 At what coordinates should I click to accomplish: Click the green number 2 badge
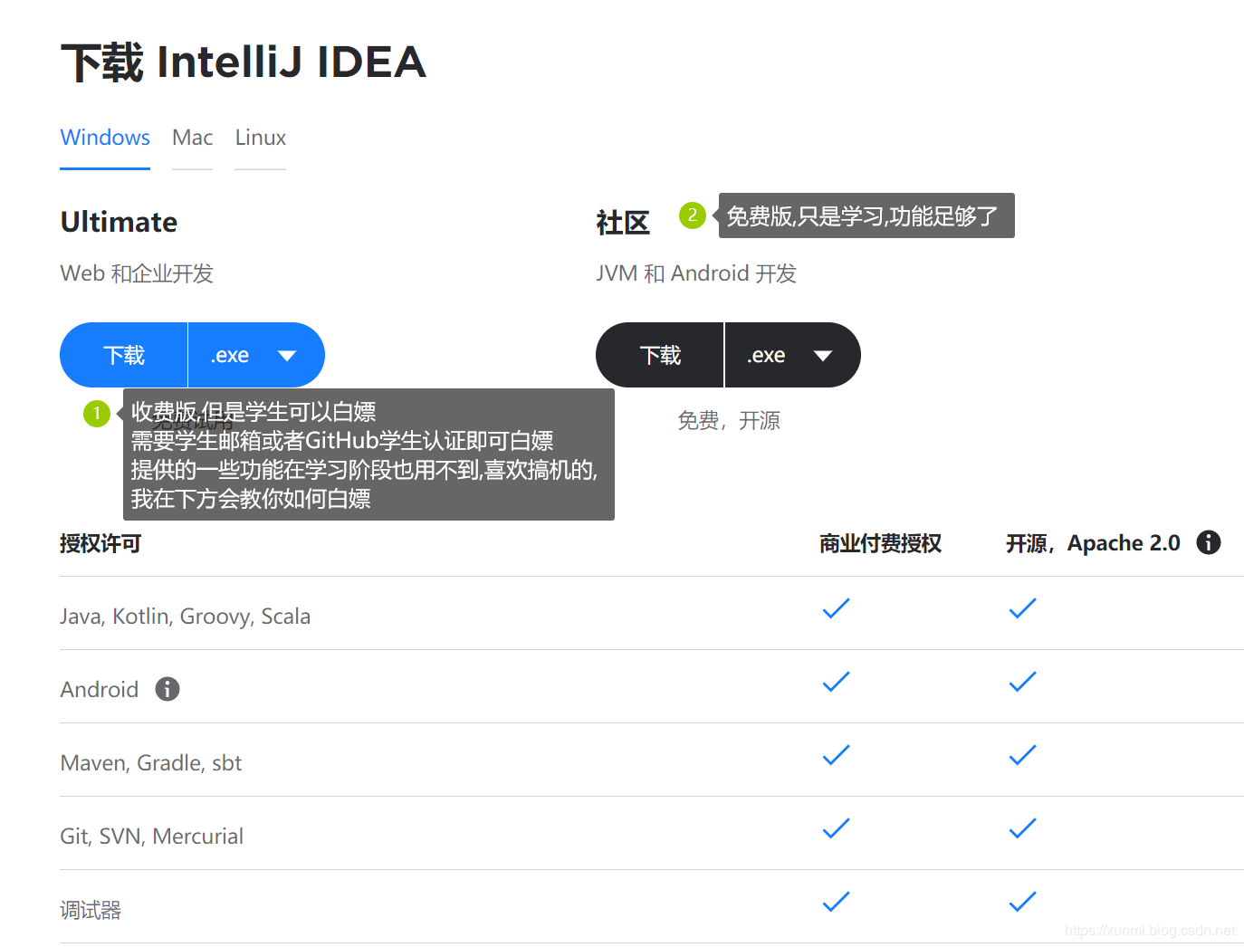[x=693, y=215]
